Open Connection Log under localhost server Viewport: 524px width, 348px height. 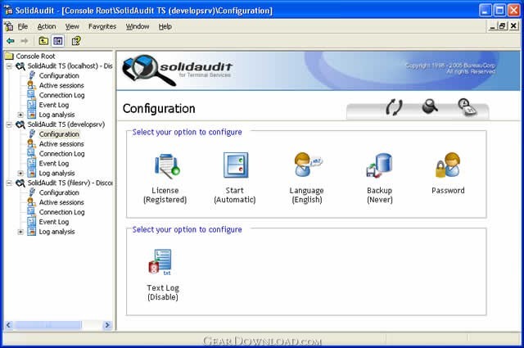(62, 95)
